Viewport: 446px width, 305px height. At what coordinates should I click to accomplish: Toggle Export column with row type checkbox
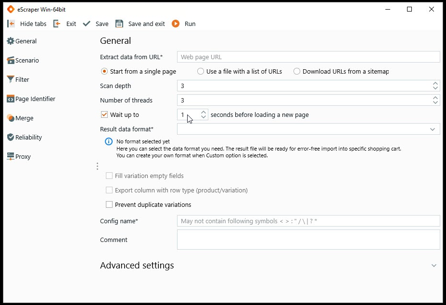click(x=109, y=190)
